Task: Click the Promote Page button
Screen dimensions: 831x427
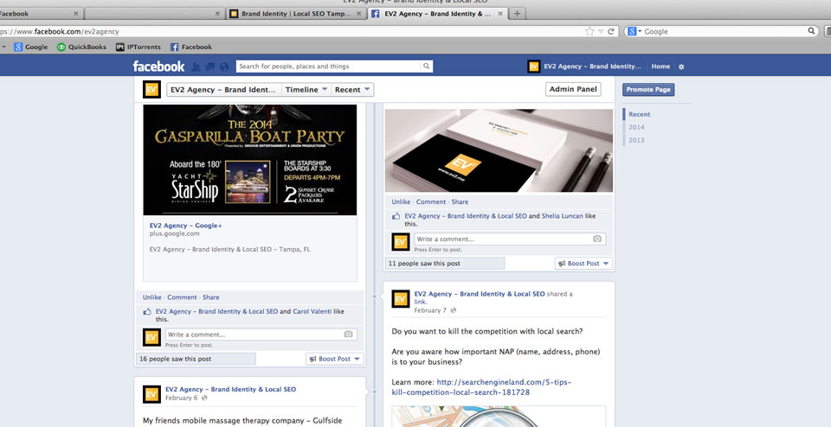Action: pyautogui.click(x=648, y=90)
